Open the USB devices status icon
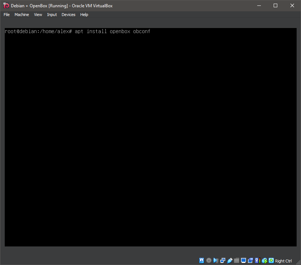 coord(229,260)
